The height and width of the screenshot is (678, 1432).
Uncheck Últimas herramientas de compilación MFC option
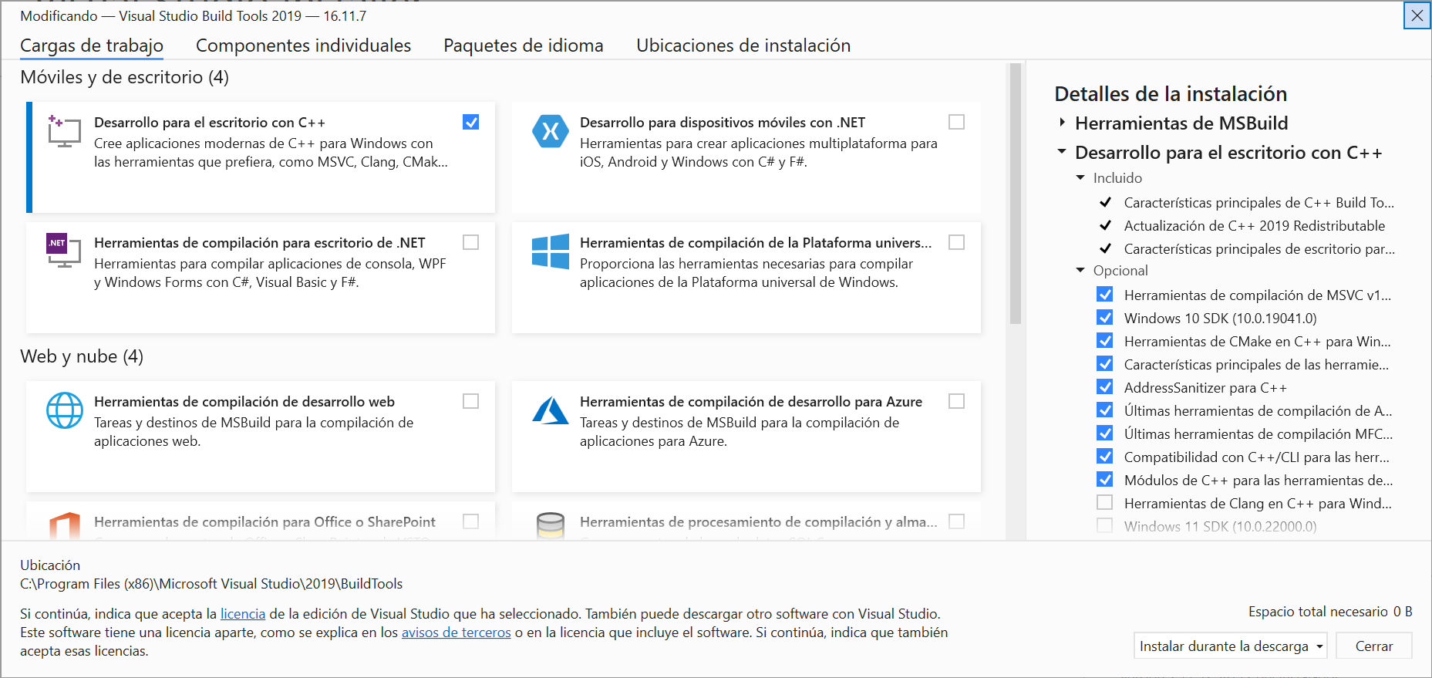[x=1105, y=433]
